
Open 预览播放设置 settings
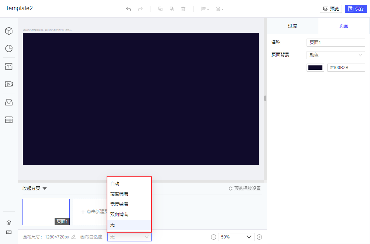click(x=245, y=188)
